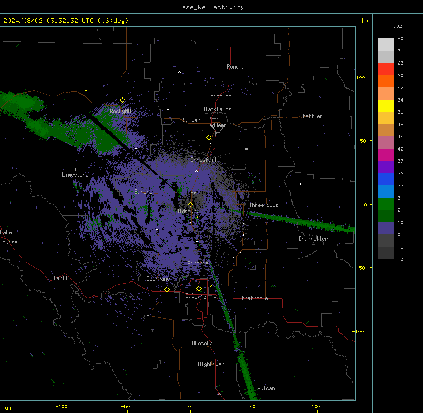Click the yellow 54 dBZ legend swatch
423x413 pixels.
[x=386, y=105]
